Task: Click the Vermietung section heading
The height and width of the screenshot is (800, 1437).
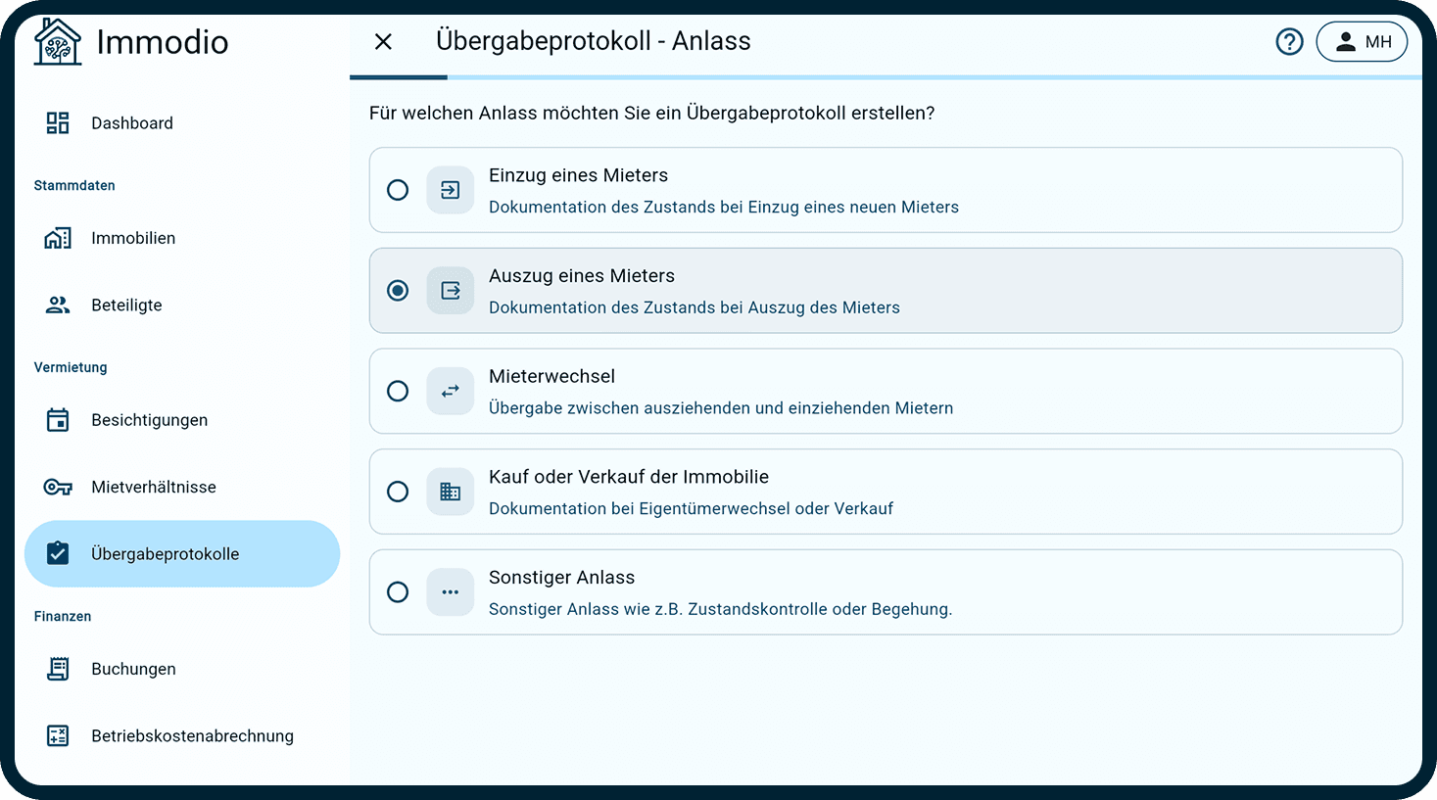Action: pos(71,367)
